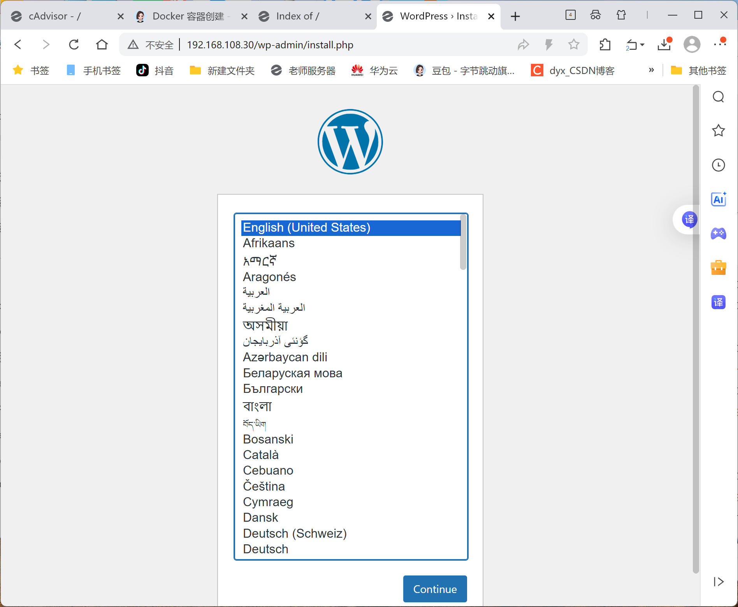Select Català in the language list

click(351, 455)
